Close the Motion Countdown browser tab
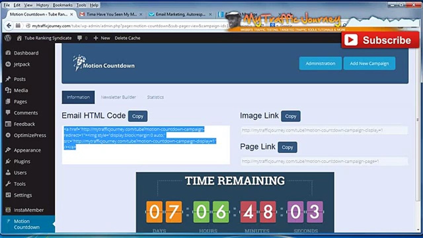The image size is (423, 238). click(x=72, y=14)
